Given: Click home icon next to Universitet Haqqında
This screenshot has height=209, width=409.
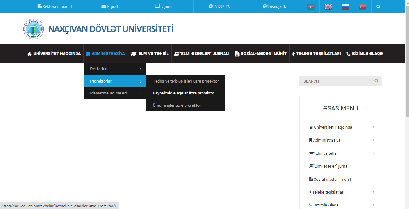Looking at the screenshot, I should (x=30, y=54).
